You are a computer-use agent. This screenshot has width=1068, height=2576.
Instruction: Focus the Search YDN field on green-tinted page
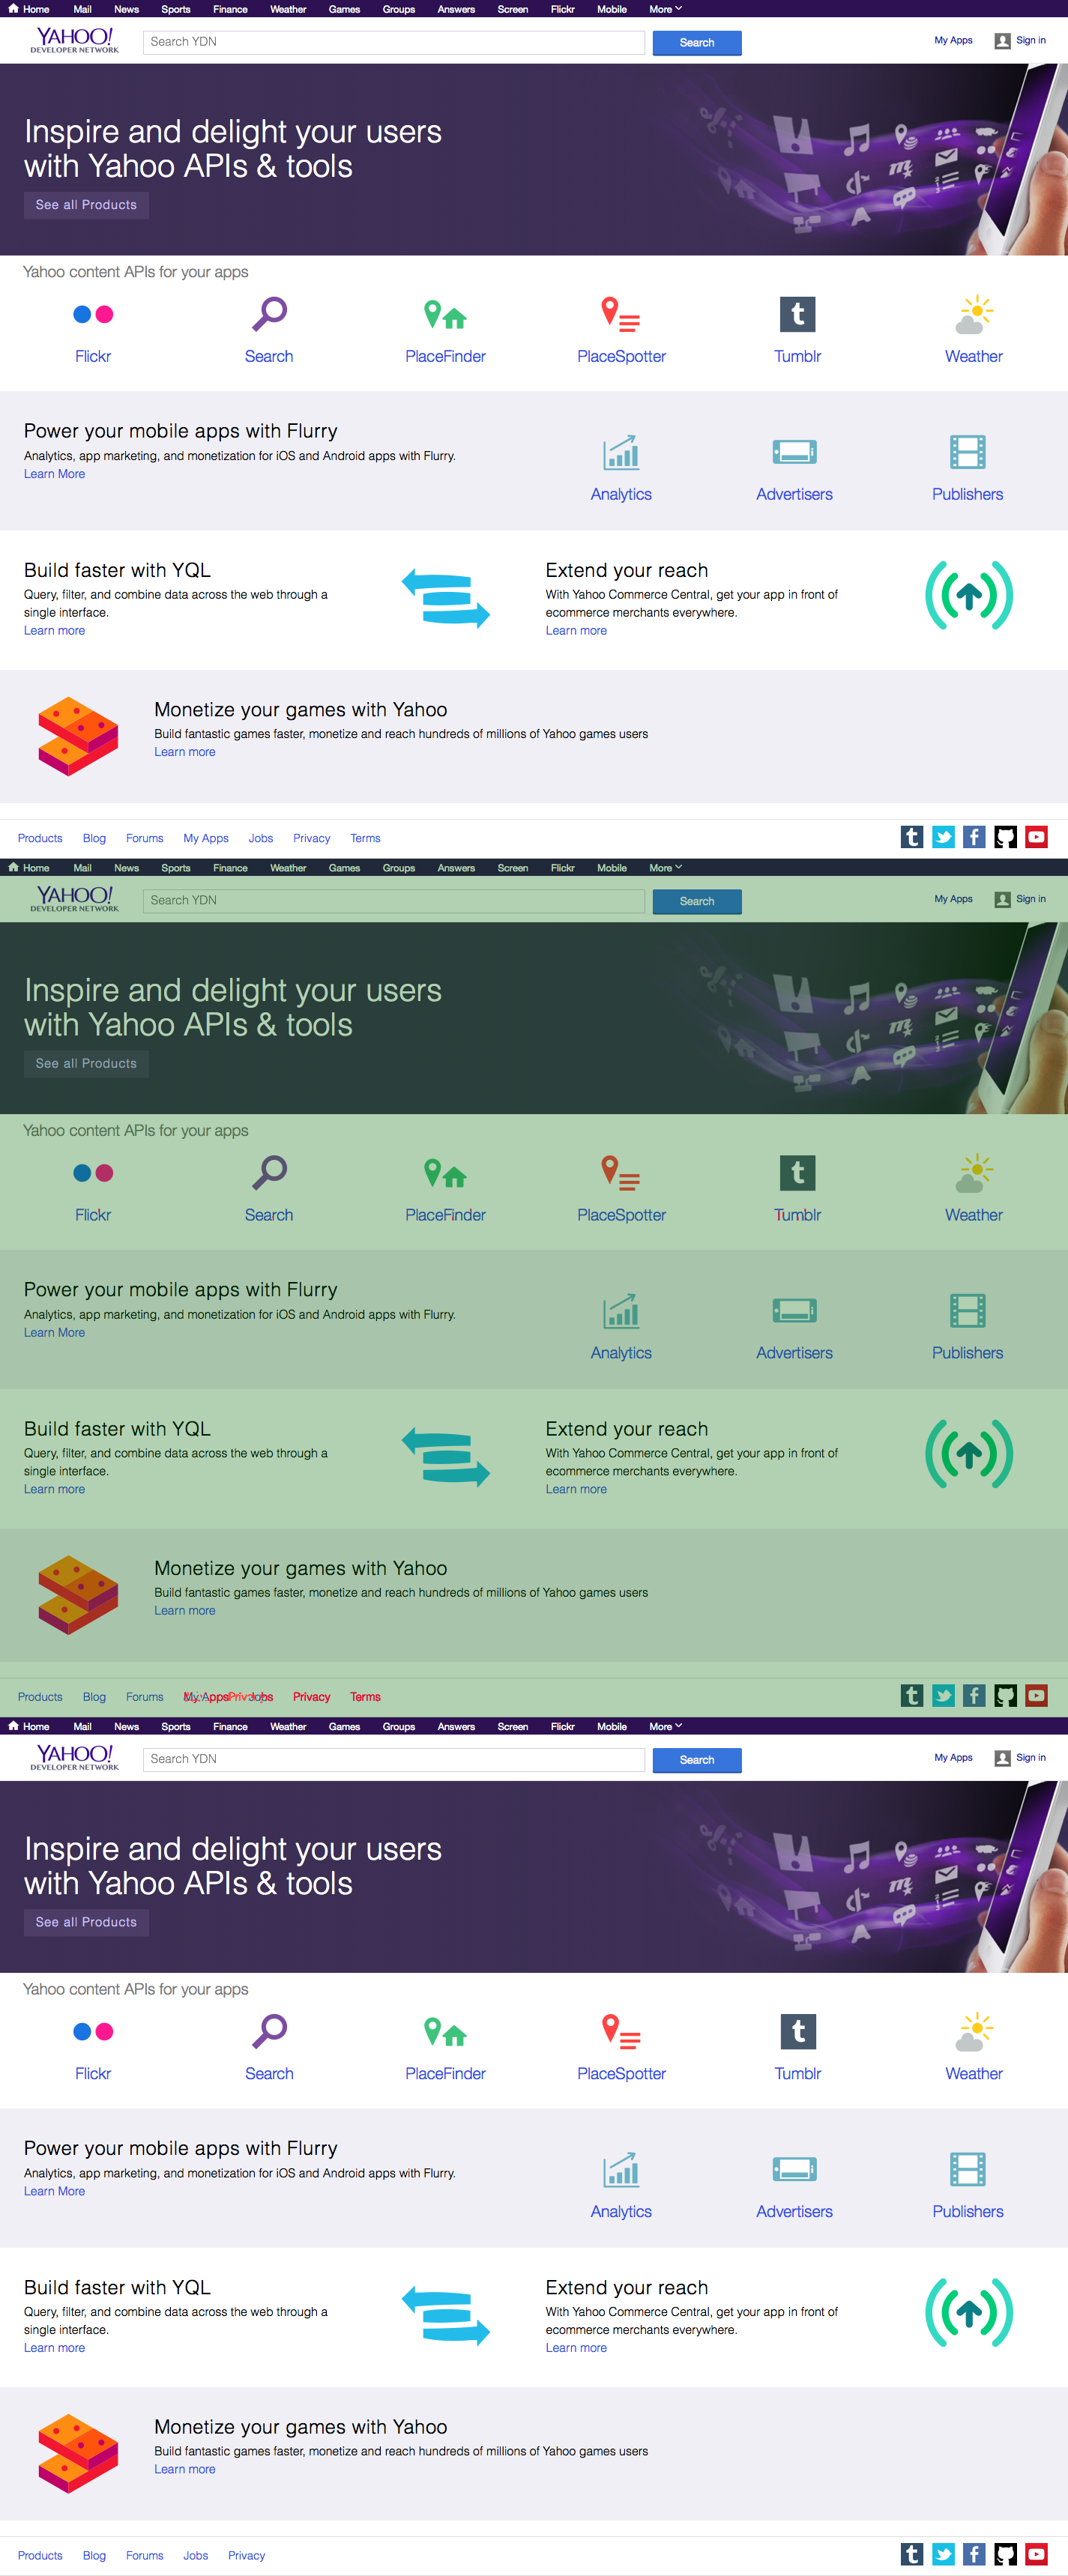pos(393,901)
